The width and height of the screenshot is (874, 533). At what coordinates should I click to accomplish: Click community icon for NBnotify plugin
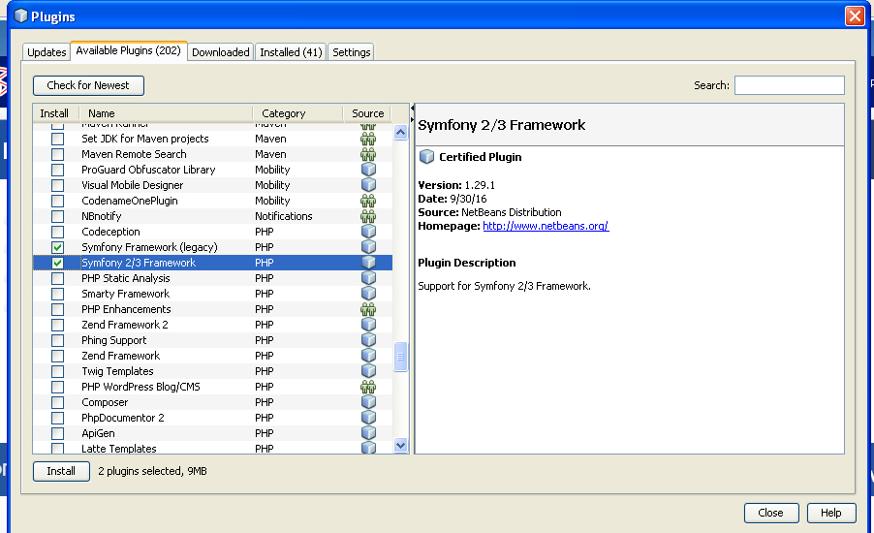pos(368,216)
